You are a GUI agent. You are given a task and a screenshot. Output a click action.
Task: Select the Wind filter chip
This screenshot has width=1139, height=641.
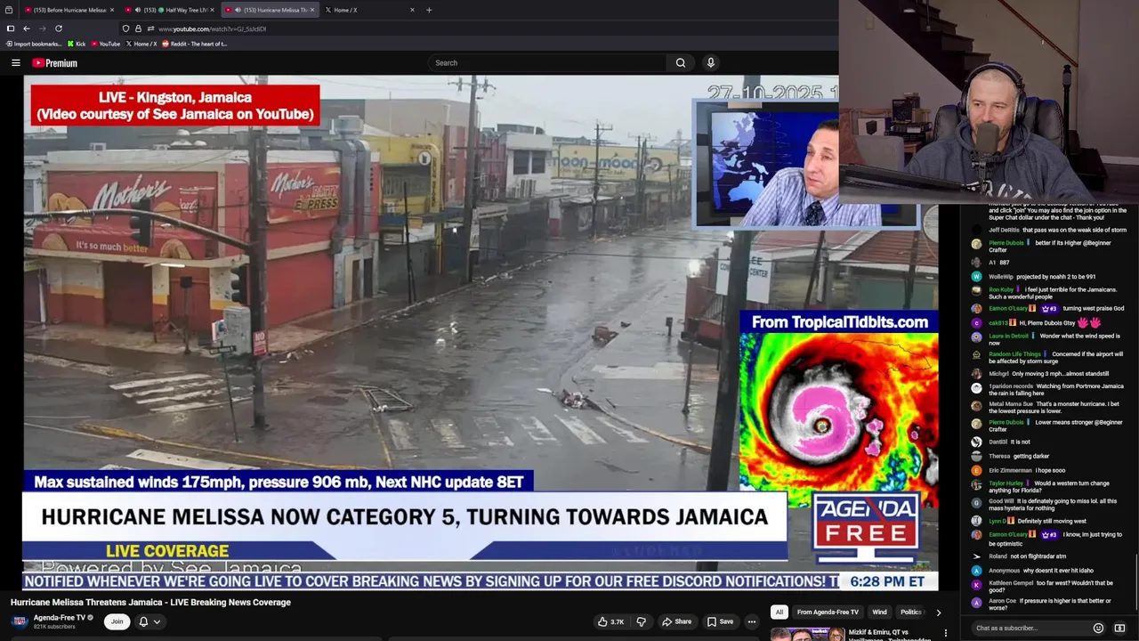tap(879, 612)
